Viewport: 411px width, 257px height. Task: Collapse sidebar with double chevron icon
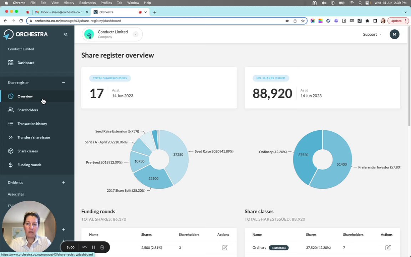pyautogui.click(x=66, y=34)
